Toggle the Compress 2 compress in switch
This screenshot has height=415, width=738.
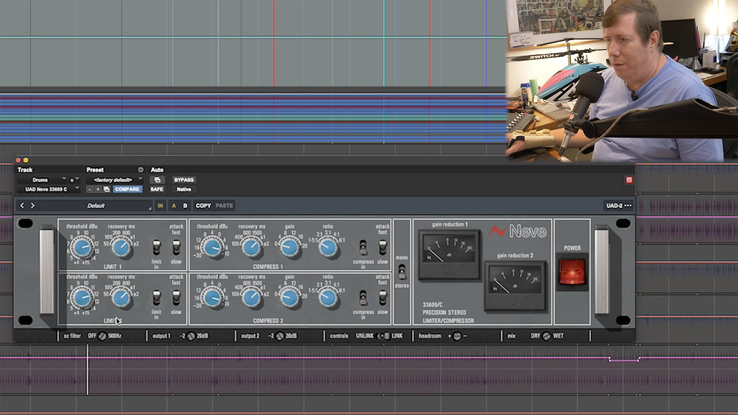pyautogui.click(x=363, y=298)
